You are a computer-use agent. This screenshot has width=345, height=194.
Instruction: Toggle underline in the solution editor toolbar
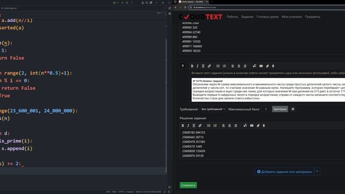click(194, 126)
